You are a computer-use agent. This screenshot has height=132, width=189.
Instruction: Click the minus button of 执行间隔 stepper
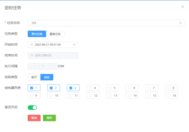(x=31, y=66)
